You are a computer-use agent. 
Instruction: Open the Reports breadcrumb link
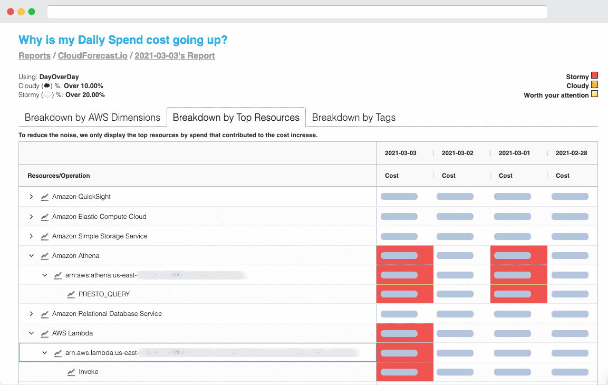click(x=34, y=55)
